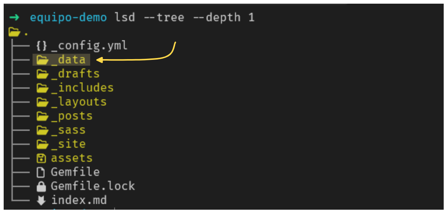Click the folder icon next to _drafts
This screenshot has height=213, width=447.
tap(43, 74)
